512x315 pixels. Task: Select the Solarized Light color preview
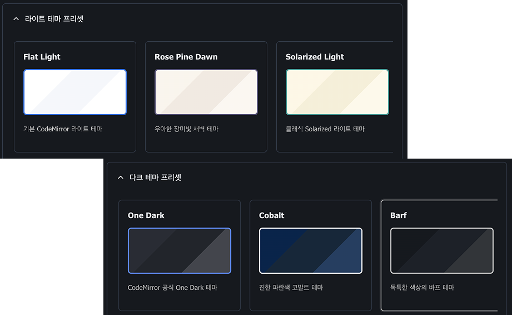click(337, 92)
